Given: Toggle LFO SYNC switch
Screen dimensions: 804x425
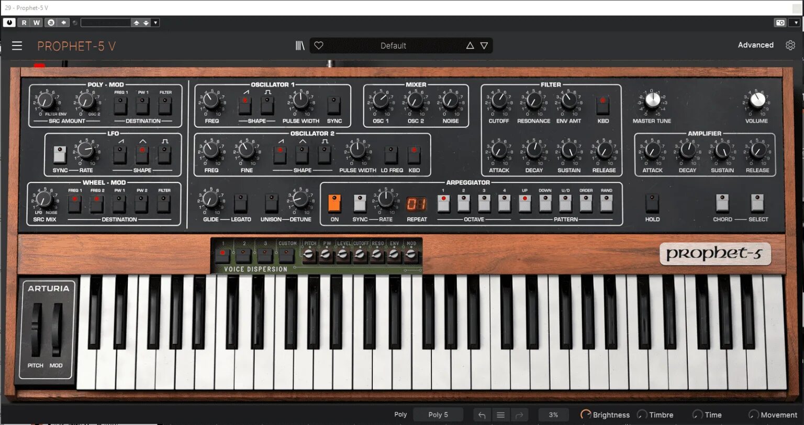Looking at the screenshot, I should [60, 155].
